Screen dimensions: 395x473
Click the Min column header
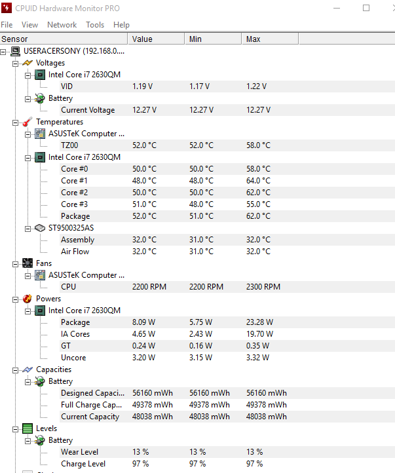point(213,39)
